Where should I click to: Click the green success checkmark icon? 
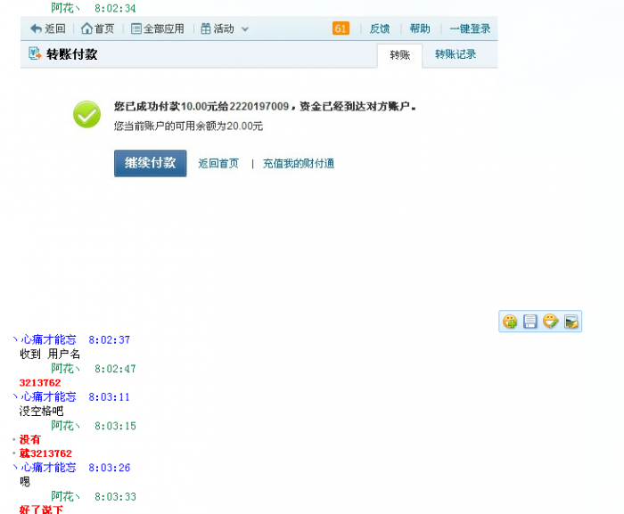click(x=86, y=115)
